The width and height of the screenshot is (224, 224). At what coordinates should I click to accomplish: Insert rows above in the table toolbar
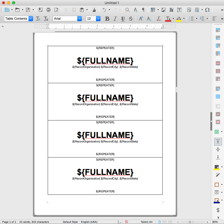click(x=218, y=30)
